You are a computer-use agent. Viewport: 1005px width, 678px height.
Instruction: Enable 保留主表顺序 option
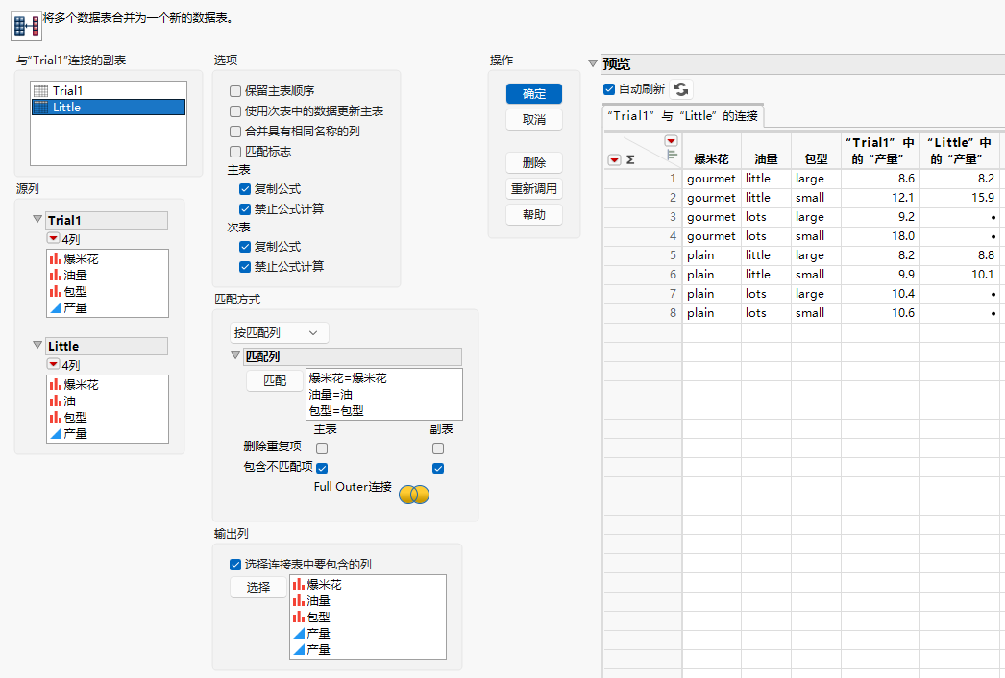point(235,91)
